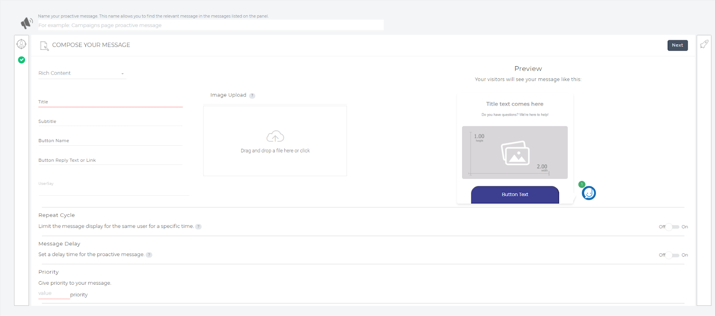Open the rocket launch step icon
The image size is (715, 316).
point(704,44)
